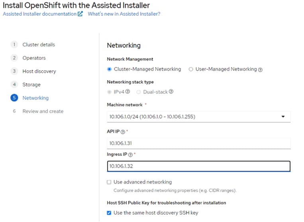Click the Machine network dropdown caret arrow

pyautogui.click(x=283, y=116)
